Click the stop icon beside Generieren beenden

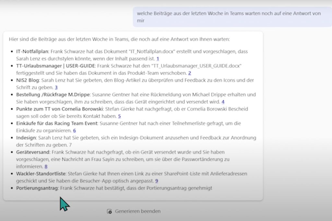(x=109, y=211)
